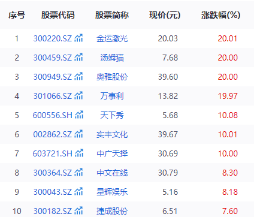Select change value 20.00 for 奥雅股份

[228, 77]
